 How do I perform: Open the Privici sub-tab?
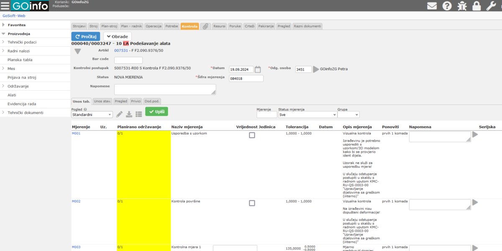pyautogui.click(x=136, y=101)
